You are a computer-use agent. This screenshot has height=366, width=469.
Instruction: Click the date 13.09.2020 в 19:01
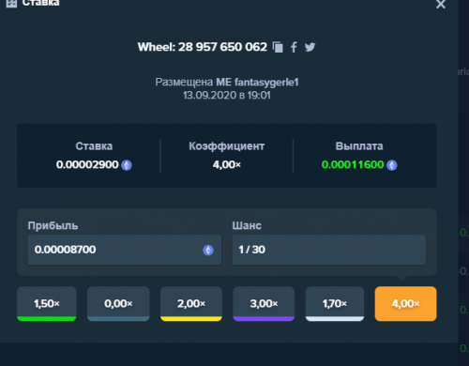(x=227, y=96)
